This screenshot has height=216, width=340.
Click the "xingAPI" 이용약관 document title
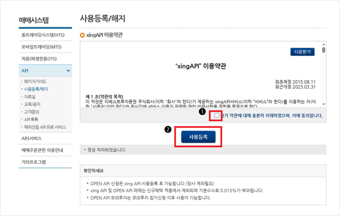coord(201,66)
